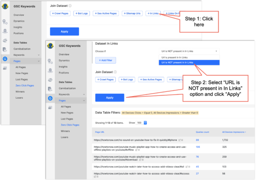The height and width of the screenshot is (181, 256).
Task: Sort by All Devices Impressions column header
Action: pos(234,132)
